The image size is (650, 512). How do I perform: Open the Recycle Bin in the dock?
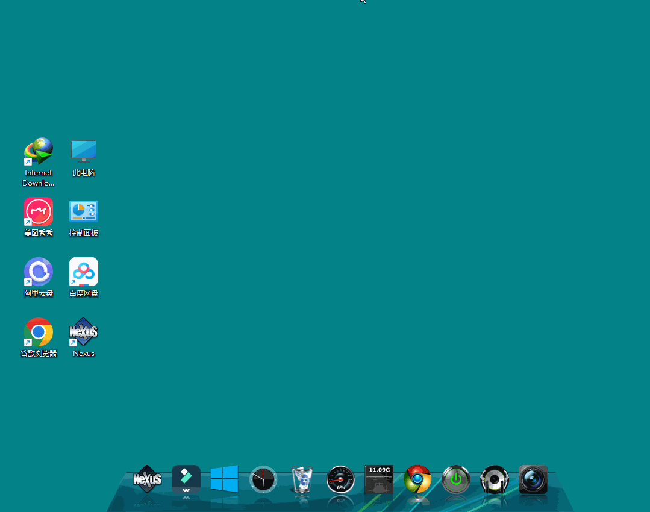(x=302, y=479)
